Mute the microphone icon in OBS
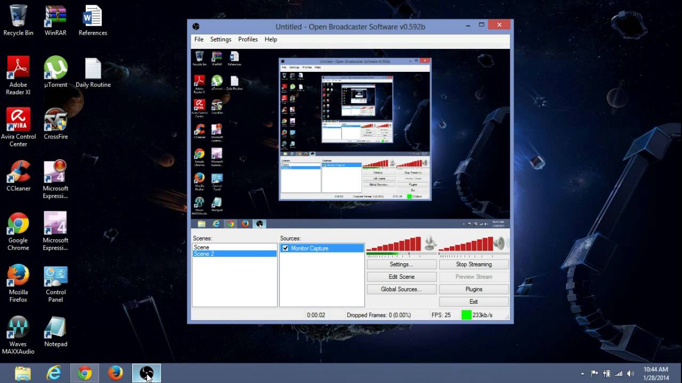This screenshot has width=682, height=383. coord(430,244)
